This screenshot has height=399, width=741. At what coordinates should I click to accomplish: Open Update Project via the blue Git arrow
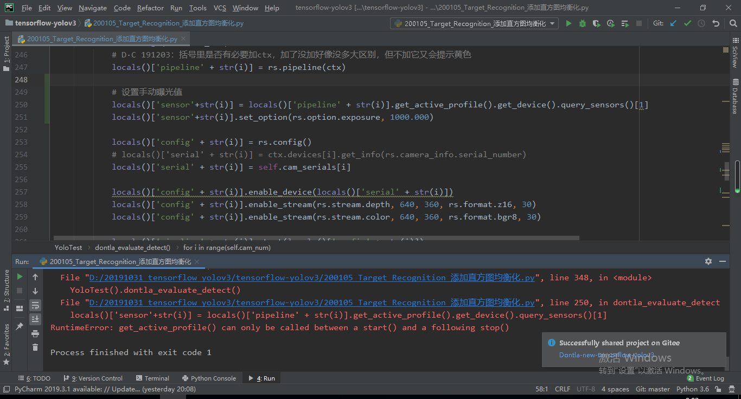pos(673,23)
